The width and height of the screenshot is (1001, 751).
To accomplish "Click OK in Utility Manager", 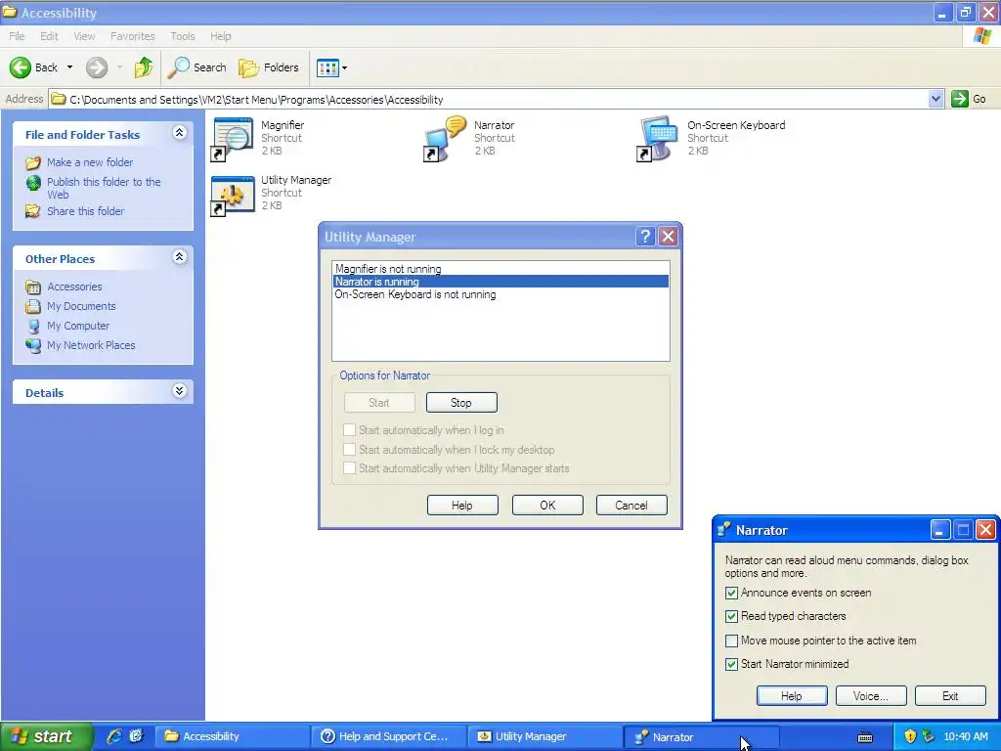I will tap(547, 506).
